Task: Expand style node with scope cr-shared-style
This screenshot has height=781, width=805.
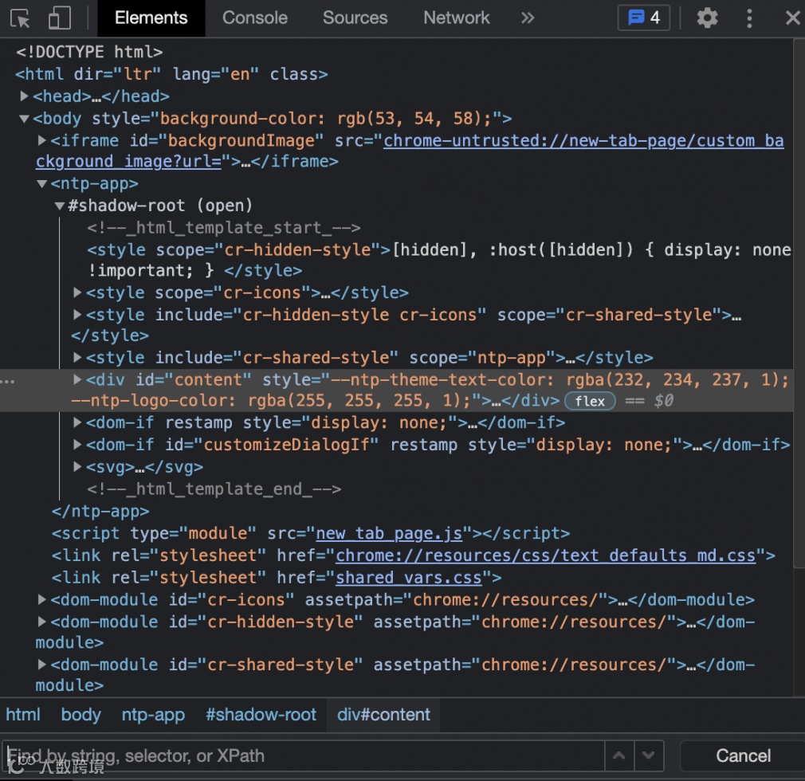Action: point(77,314)
